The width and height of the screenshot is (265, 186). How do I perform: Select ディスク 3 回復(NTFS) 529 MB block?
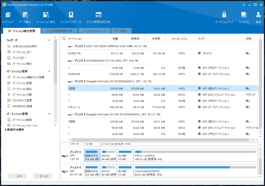click(x=92, y=155)
